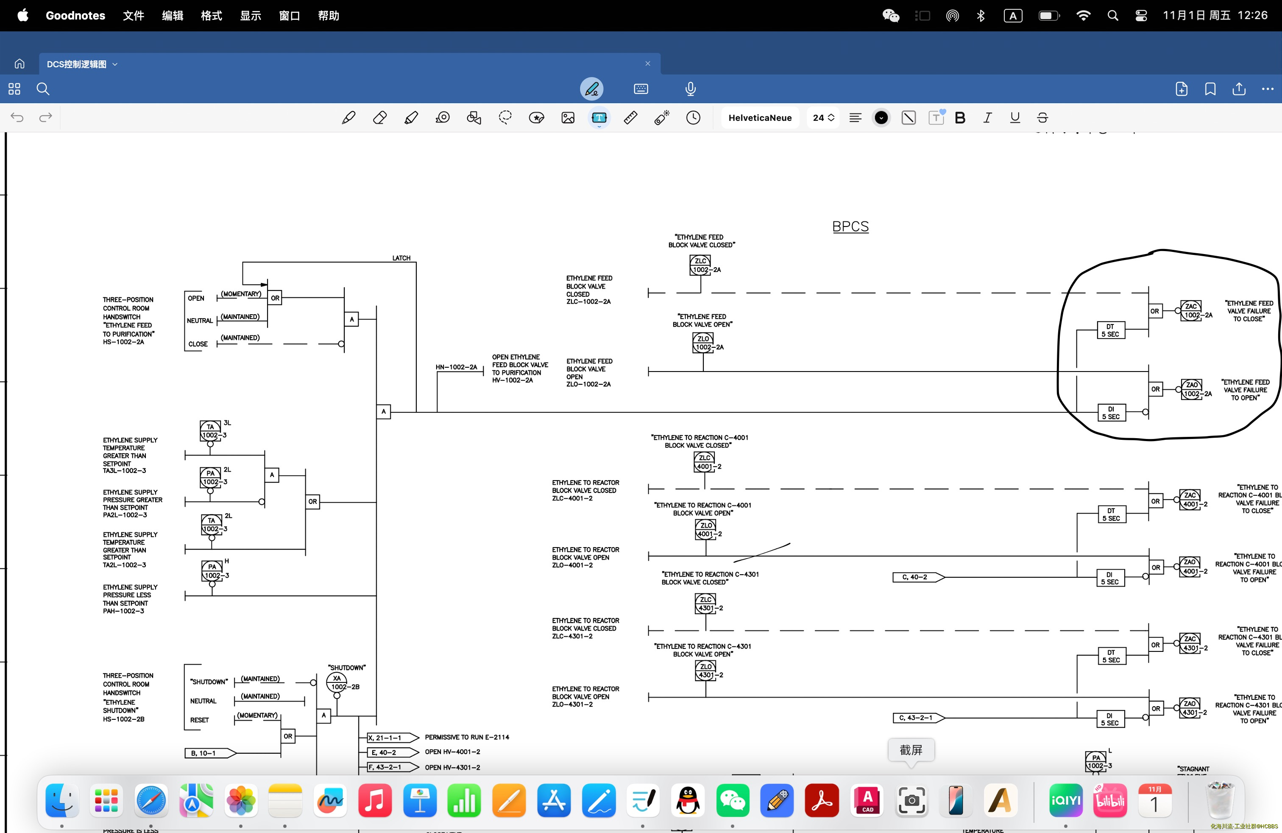Open Spotlight search in menu bar
This screenshot has height=833, width=1282.
[1113, 16]
